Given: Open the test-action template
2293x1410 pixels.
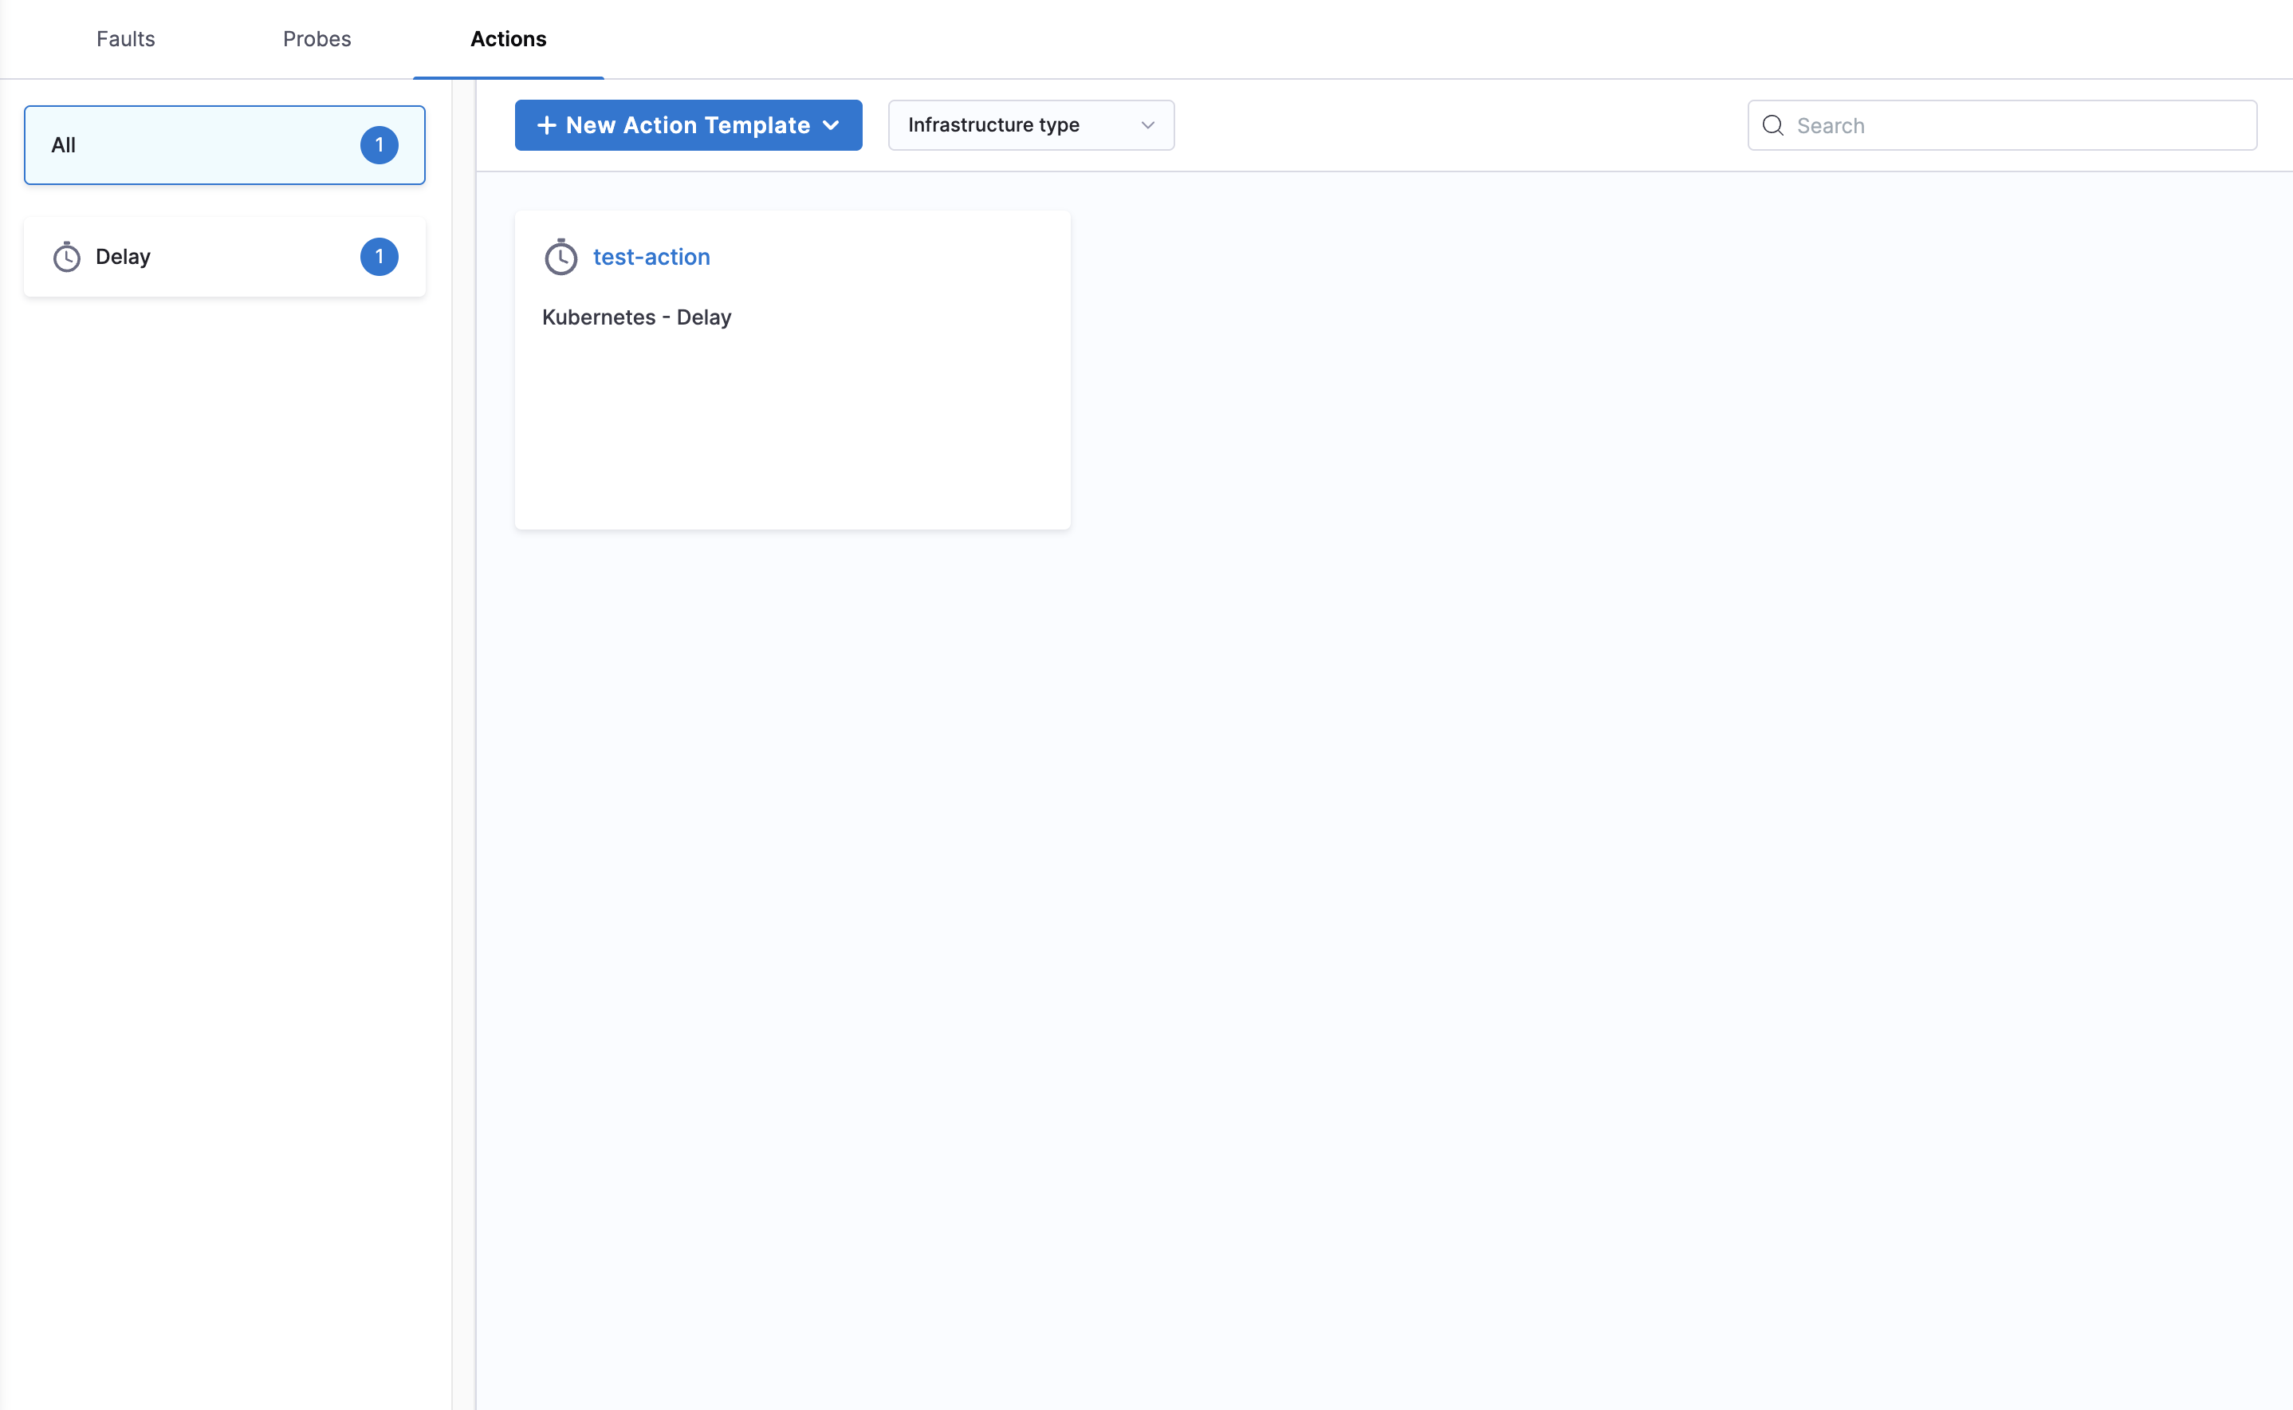Looking at the screenshot, I should 651,257.
